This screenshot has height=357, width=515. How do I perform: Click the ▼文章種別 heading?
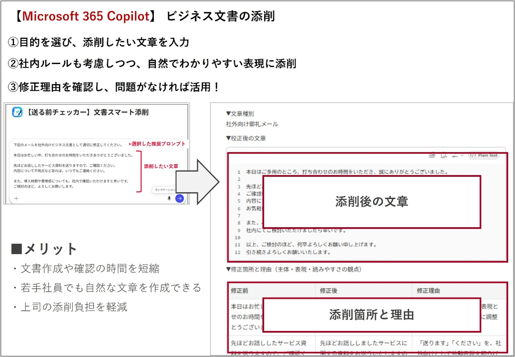[240, 114]
